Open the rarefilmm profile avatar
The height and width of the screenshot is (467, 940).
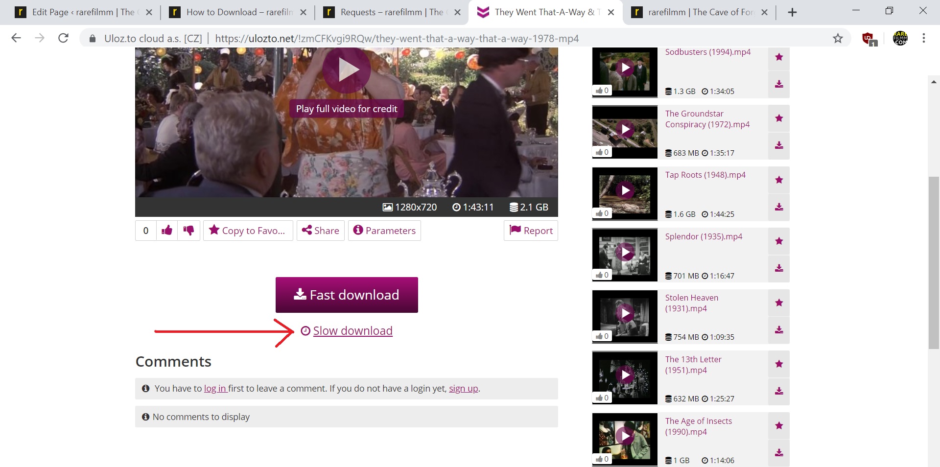click(900, 38)
